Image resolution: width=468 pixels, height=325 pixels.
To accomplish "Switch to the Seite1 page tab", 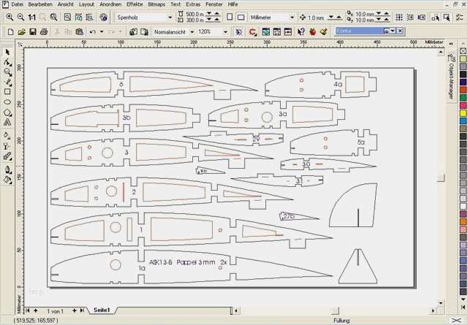I will 101,310.
